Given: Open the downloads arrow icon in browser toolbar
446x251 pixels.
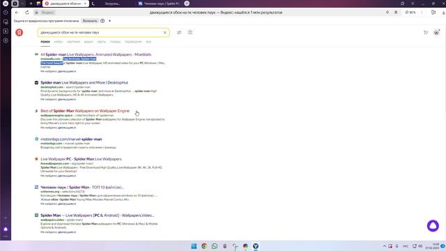Looking at the screenshot, I should 443,13.
